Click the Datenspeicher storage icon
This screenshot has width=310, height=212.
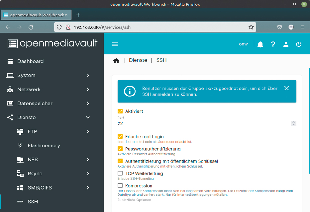10,104
